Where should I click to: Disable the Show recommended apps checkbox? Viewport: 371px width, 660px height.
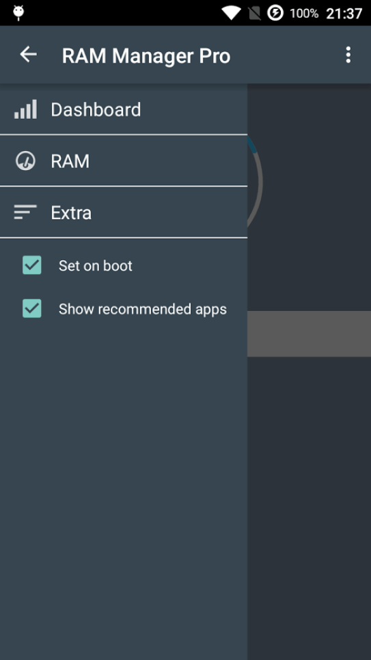point(32,309)
